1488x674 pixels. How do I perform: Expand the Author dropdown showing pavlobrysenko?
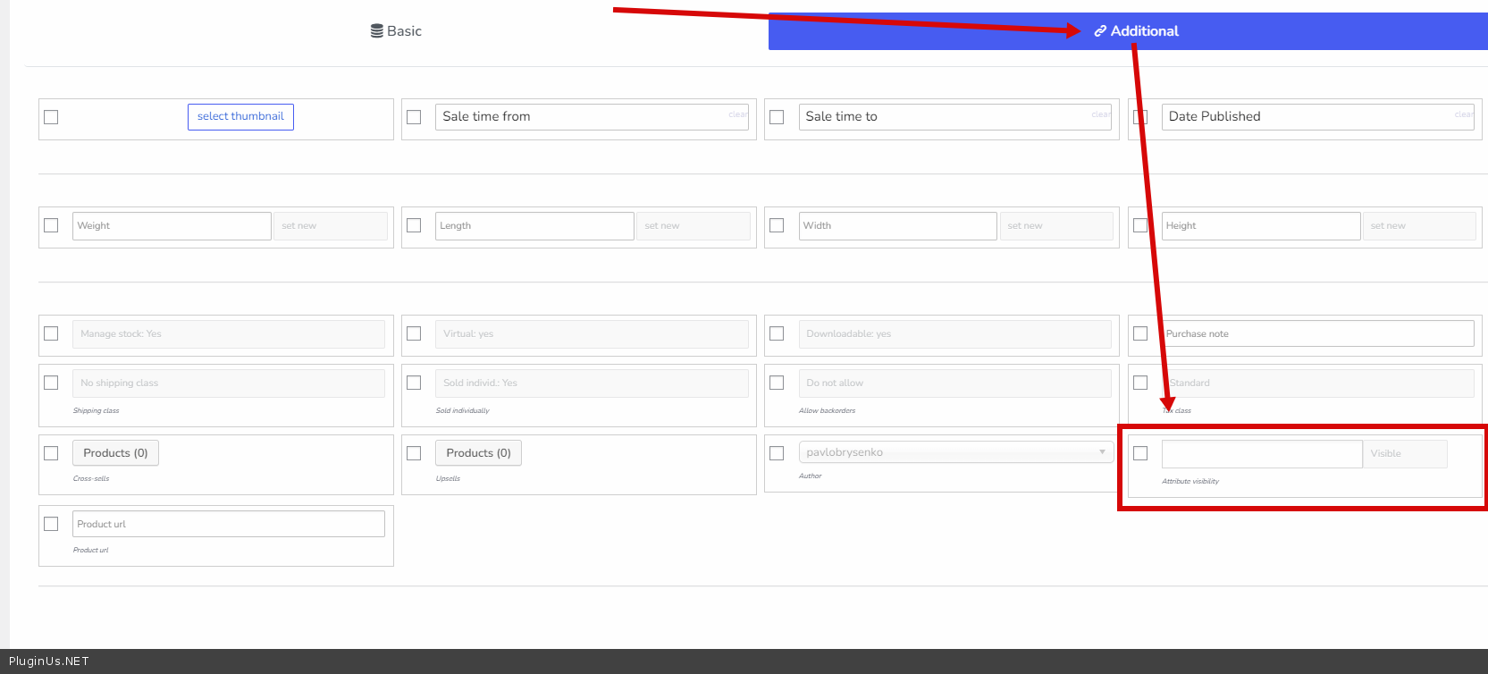(x=954, y=452)
